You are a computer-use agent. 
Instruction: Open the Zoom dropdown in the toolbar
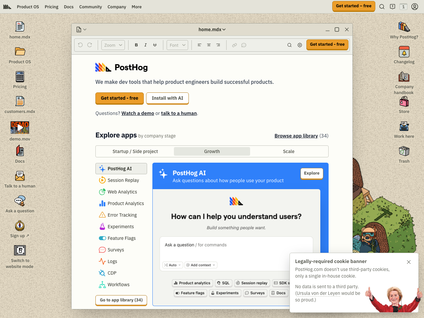click(113, 45)
